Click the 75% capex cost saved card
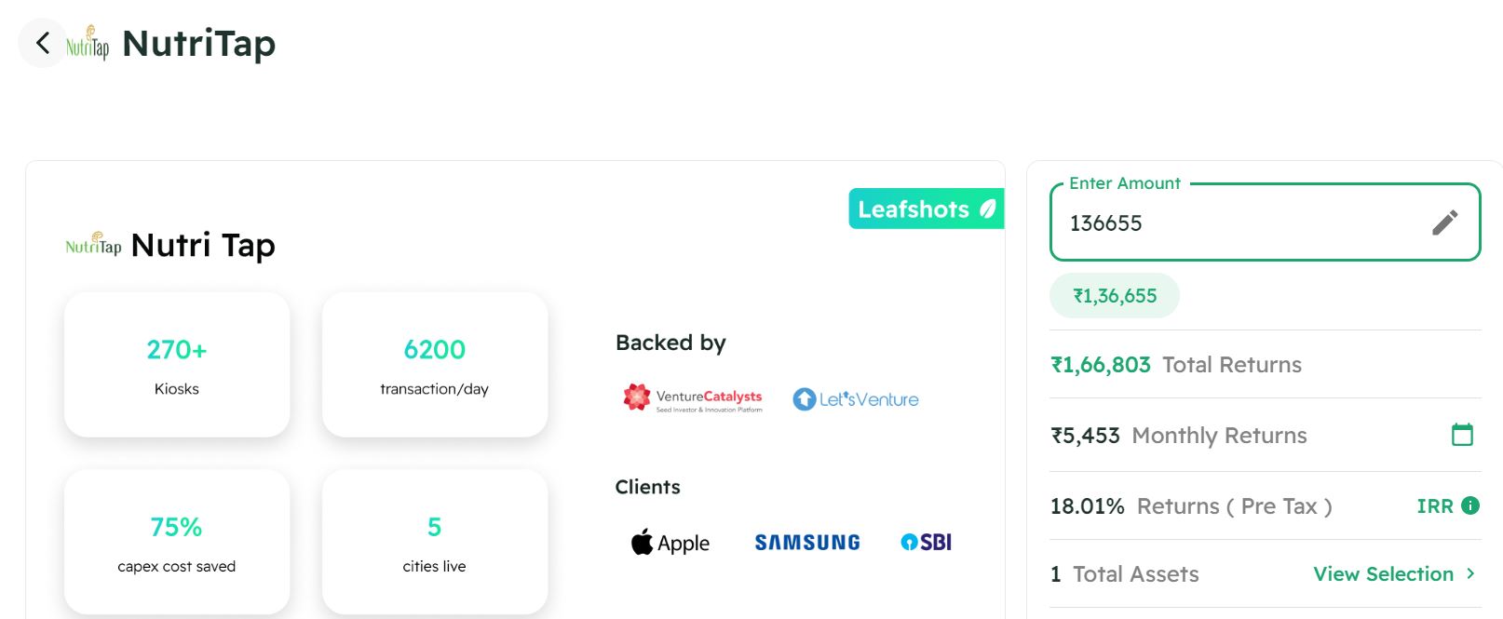This screenshot has width=1503, height=619. [x=177, y=542]
